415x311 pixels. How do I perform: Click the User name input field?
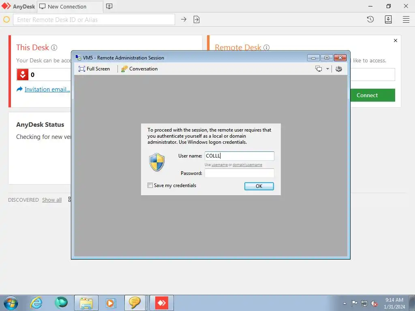coord(239,156)
